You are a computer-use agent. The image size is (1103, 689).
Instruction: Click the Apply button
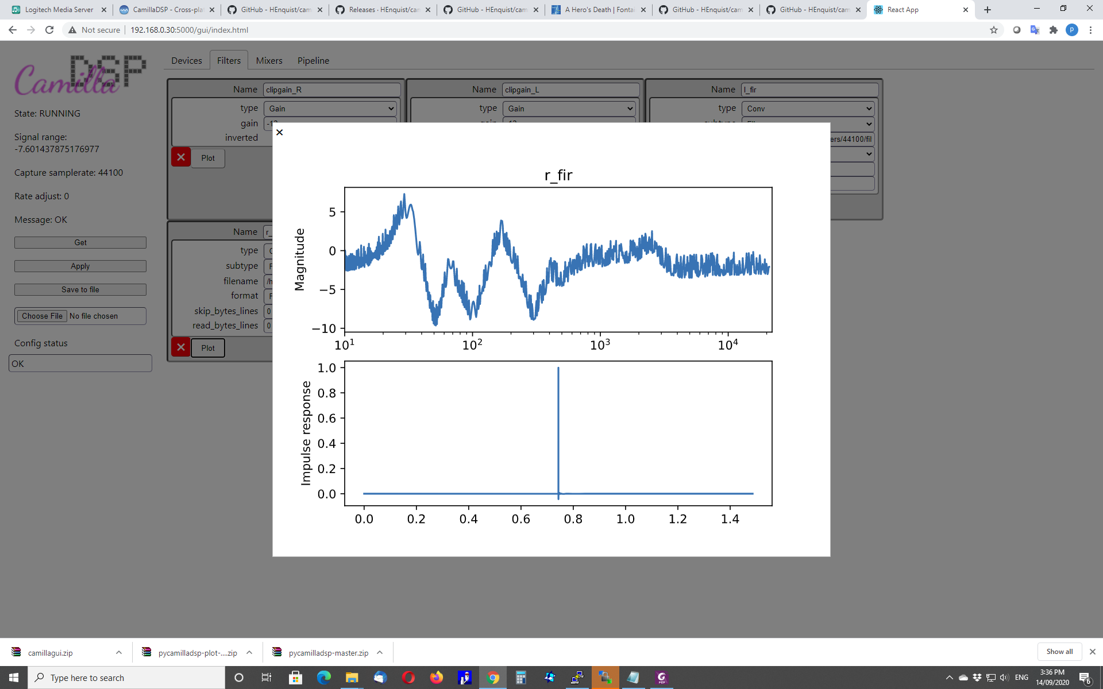[80, 266]
